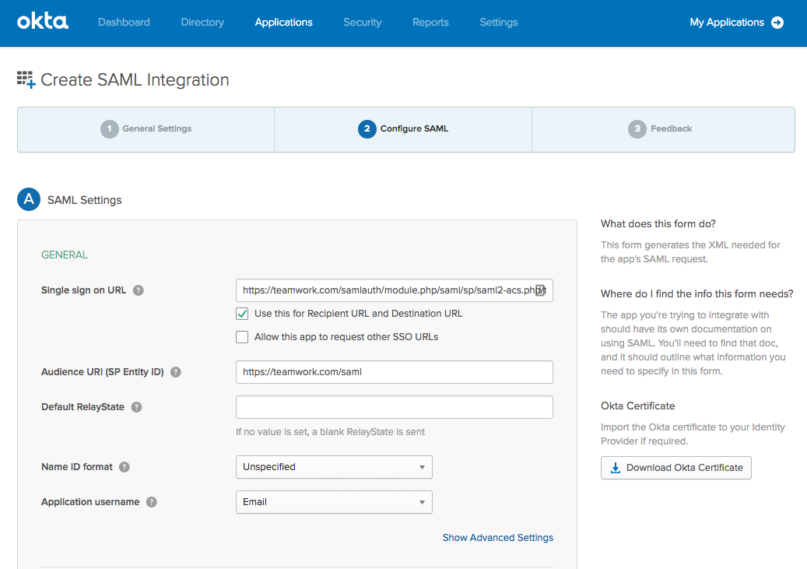Click the section A badge beside SAML Settings
The width and height of the screenshot is (807, 569).
tap(29, 199)
